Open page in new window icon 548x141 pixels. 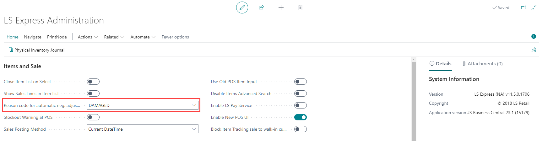[x=524, y=8]
